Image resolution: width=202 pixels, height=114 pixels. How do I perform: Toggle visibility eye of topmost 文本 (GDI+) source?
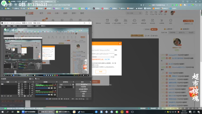point(30,84)
